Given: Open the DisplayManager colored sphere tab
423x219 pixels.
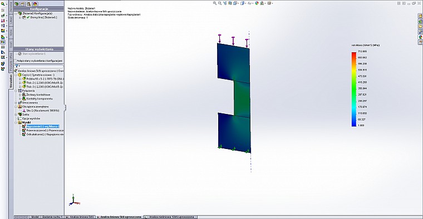Looking at the screenshot, I should point(35,4).
